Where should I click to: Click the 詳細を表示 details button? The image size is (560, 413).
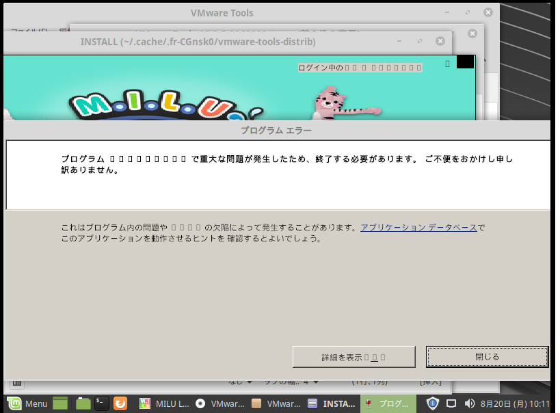pyautogui.click(x=354, y=357)
